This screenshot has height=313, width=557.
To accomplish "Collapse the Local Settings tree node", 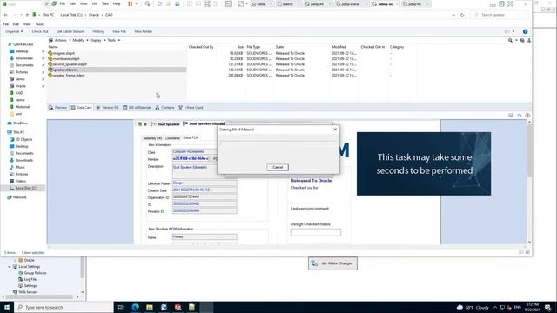I will click(10, 267).
